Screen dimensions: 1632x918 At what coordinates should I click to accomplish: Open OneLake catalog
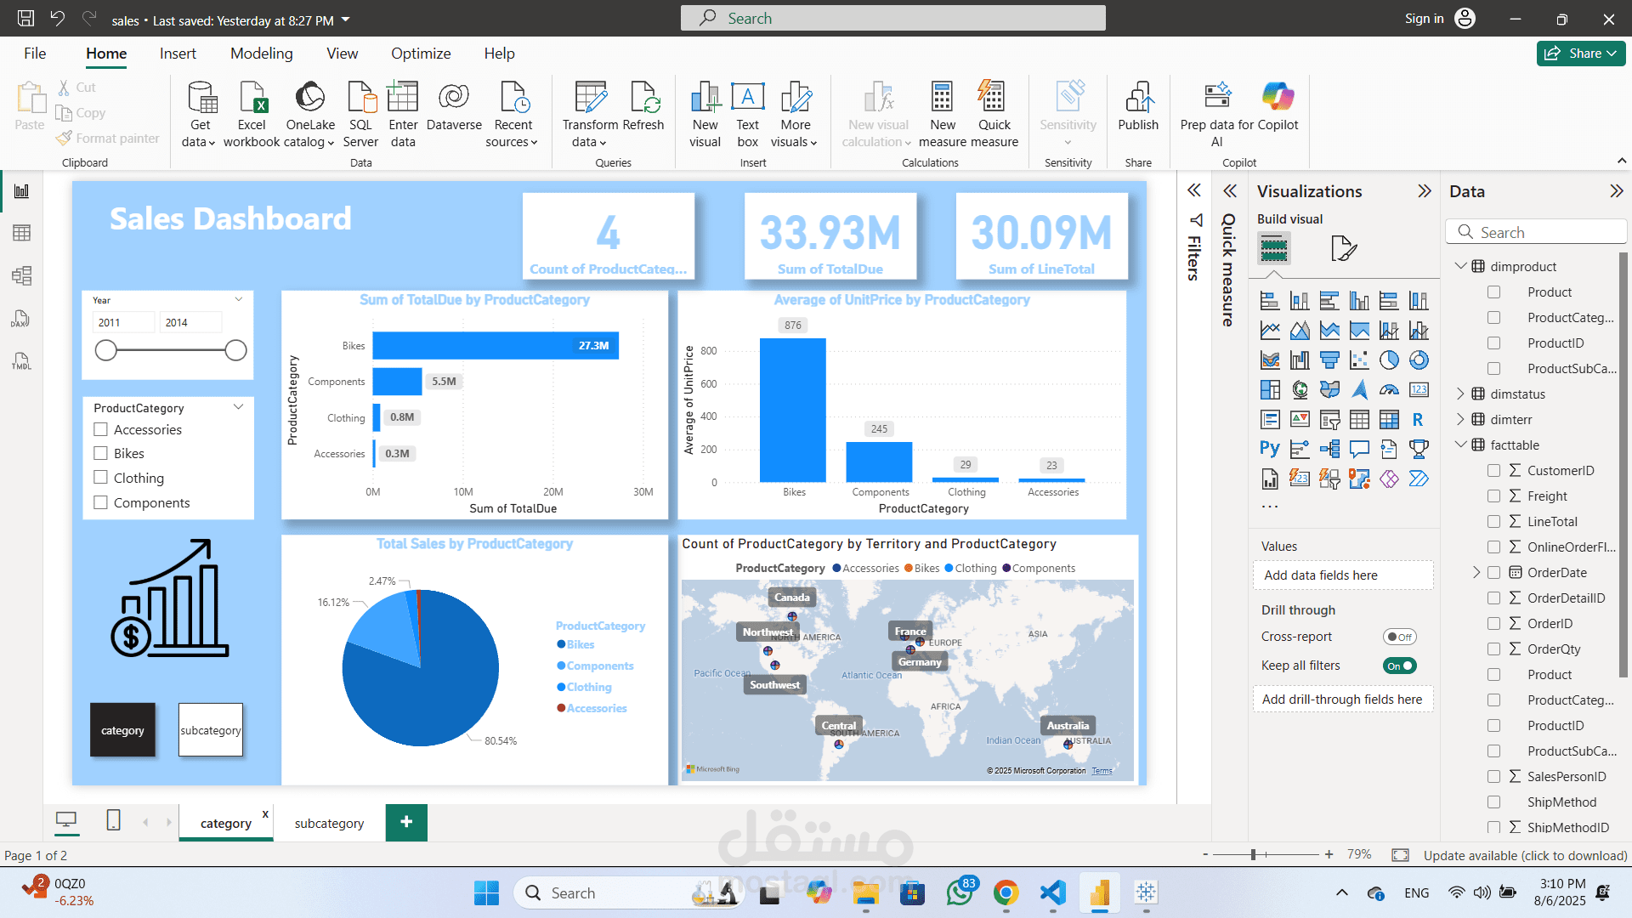[310, 114]
